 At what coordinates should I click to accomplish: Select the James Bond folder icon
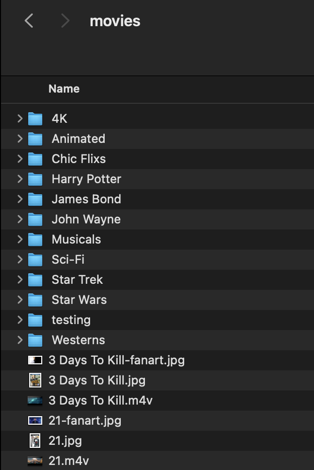pos(35,199)
